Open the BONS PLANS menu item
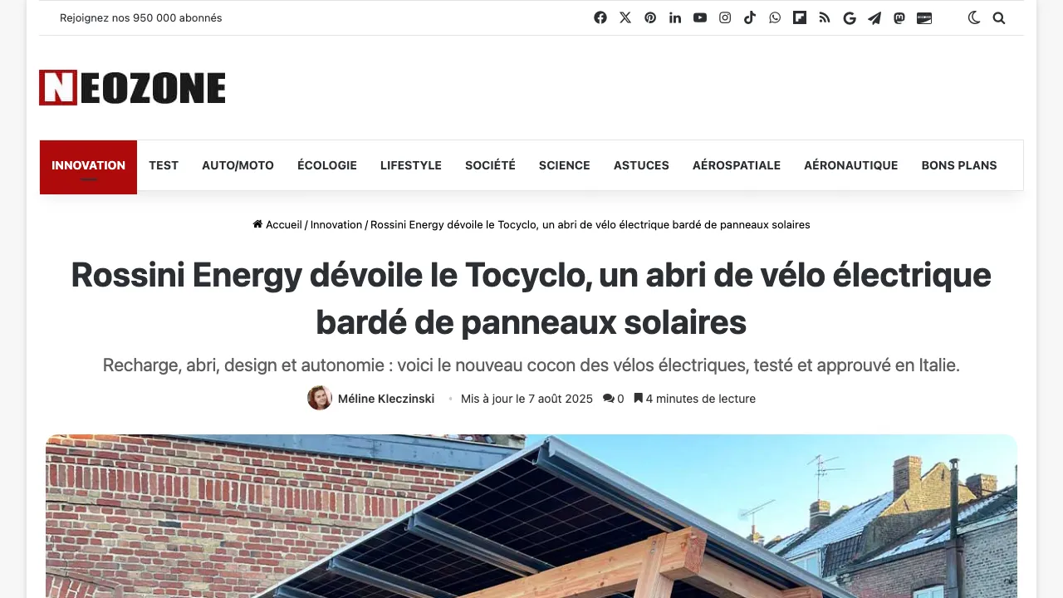 (x=959, y=165)
